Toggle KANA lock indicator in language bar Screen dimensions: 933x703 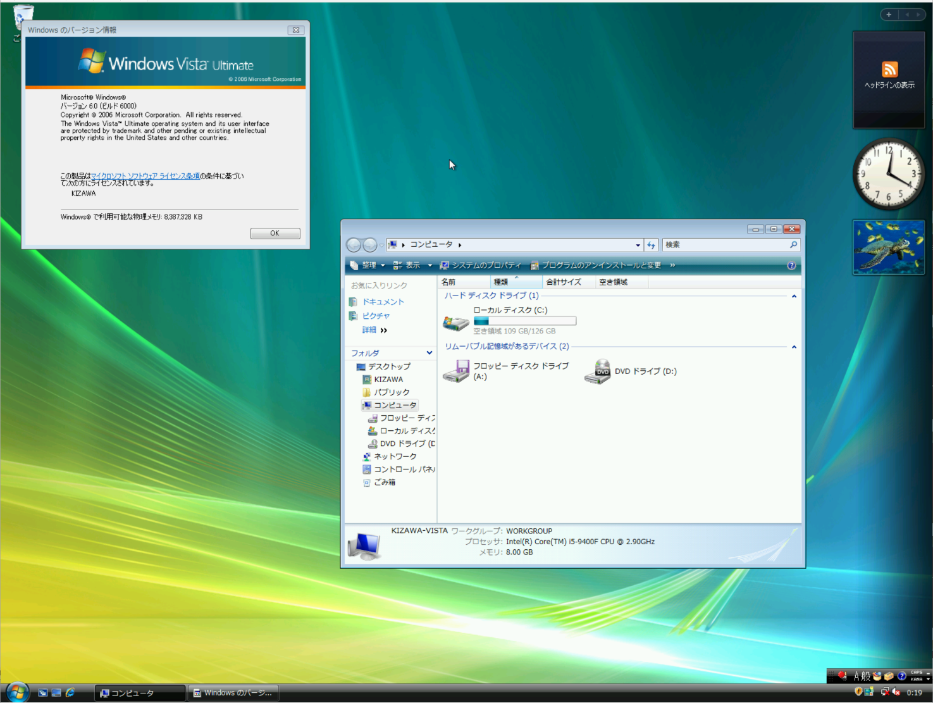tap(917, 680)
